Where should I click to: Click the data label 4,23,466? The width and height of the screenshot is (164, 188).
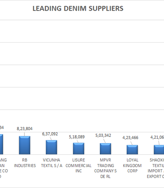130,138
